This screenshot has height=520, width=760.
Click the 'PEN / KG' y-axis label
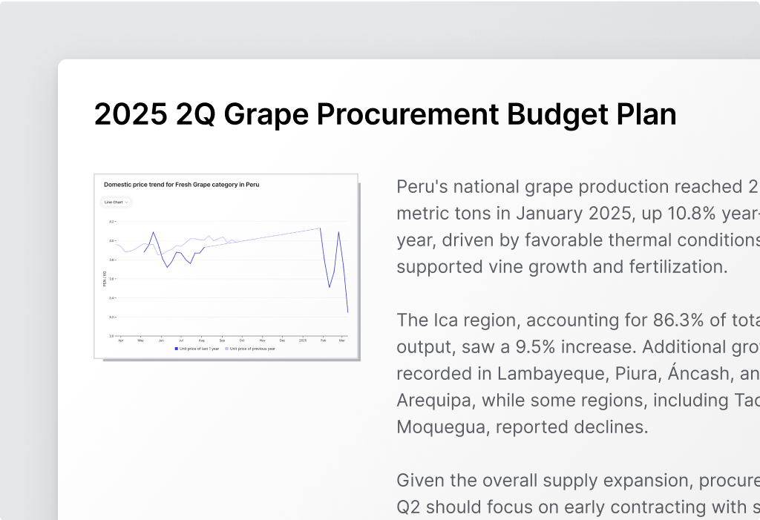pos(105,279)
